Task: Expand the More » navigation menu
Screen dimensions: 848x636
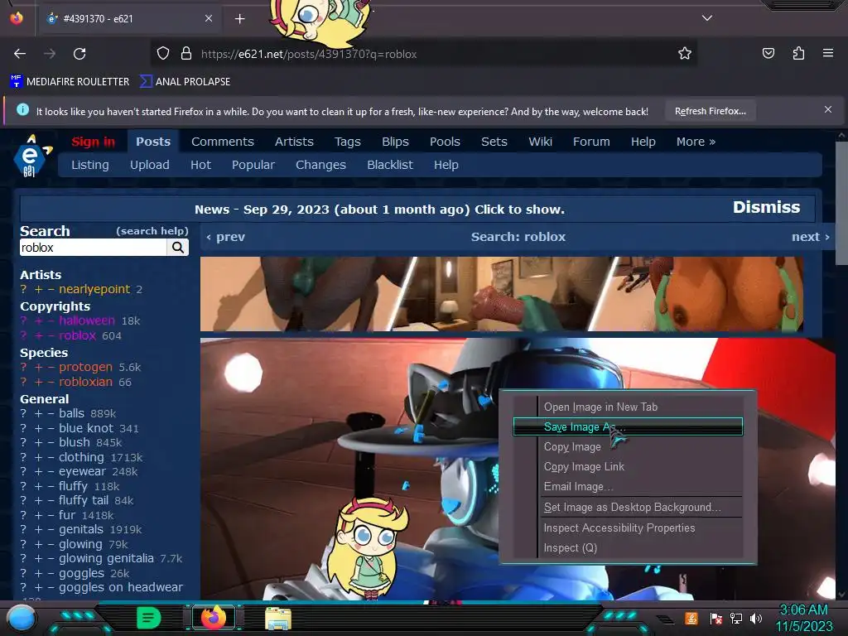Action: click(x=696, y=142)
